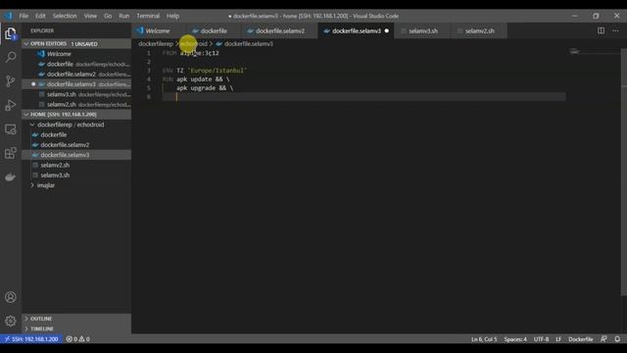Screen dimensions: 627x353
Task: Click the editor vertical scrollbar
Action: tap(624, 173)
